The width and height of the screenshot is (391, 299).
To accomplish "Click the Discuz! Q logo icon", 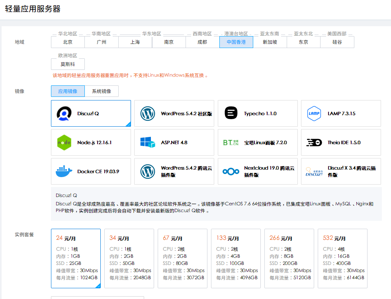I will click(64, 114).
